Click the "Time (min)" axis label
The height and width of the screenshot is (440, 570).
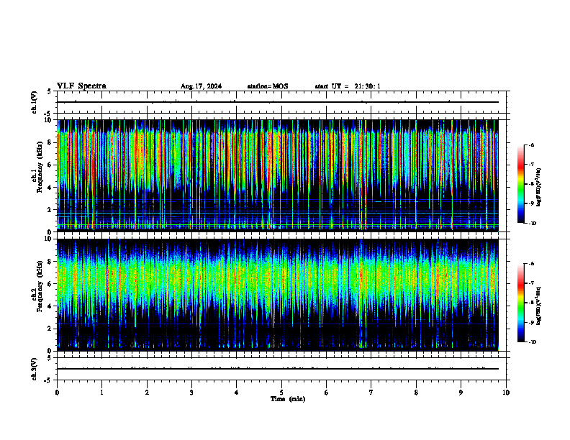click(288, 399)
